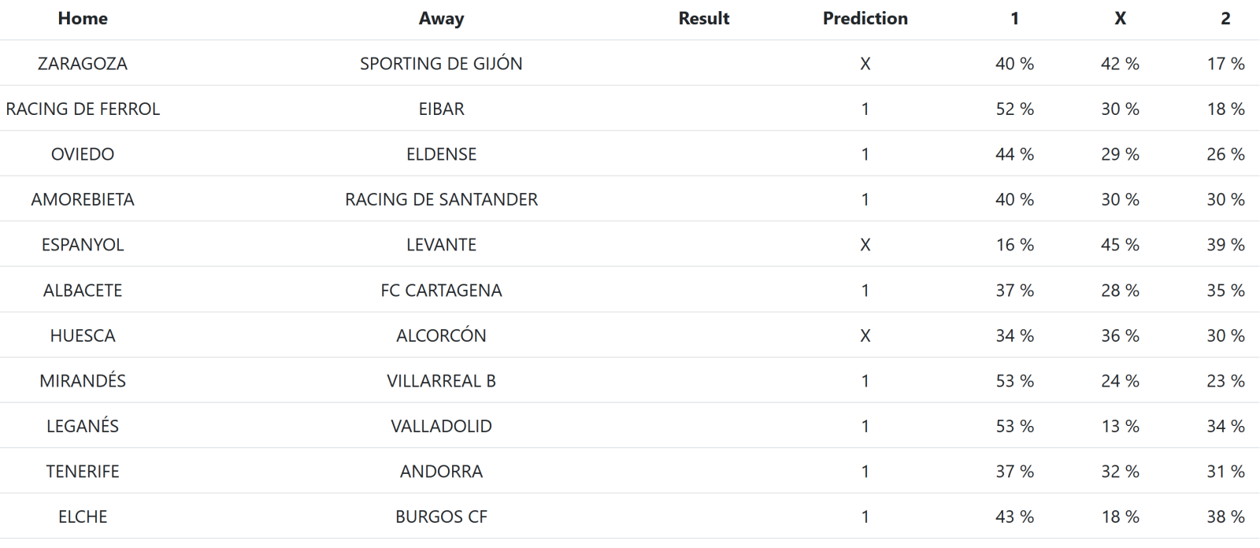Screen dimensions: 1260x548
Task: Click the EIBAR away team cell
Action: coord(441,109)
